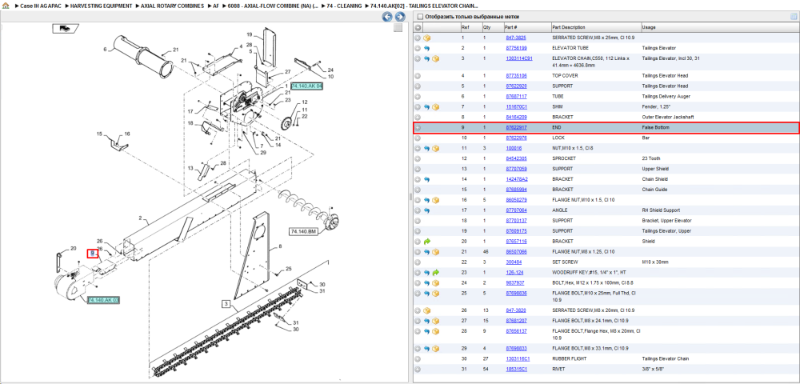
Task: Click the blue arrow icon for Ref 27
Action: point(427,321)
